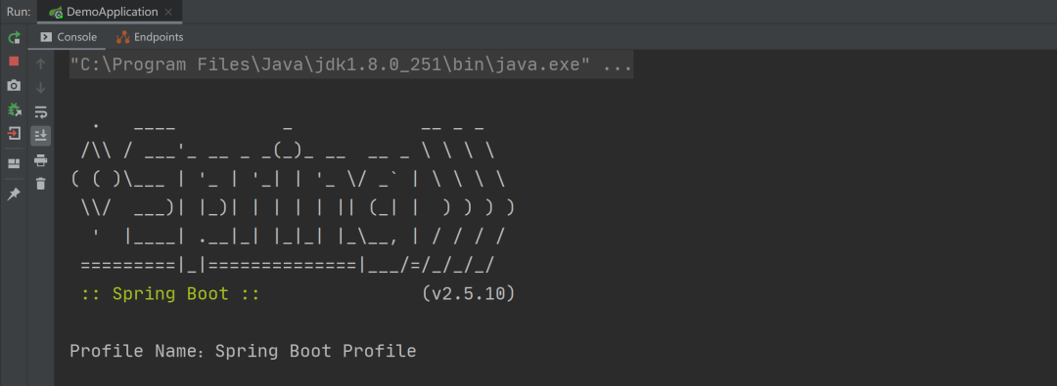Click the green bug debugger icon

coord(14,109)
